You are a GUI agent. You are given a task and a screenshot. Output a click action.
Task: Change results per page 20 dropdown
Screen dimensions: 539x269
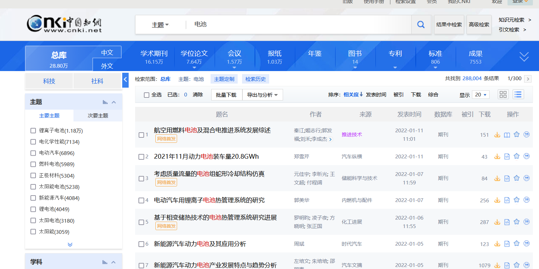point(481,95)
